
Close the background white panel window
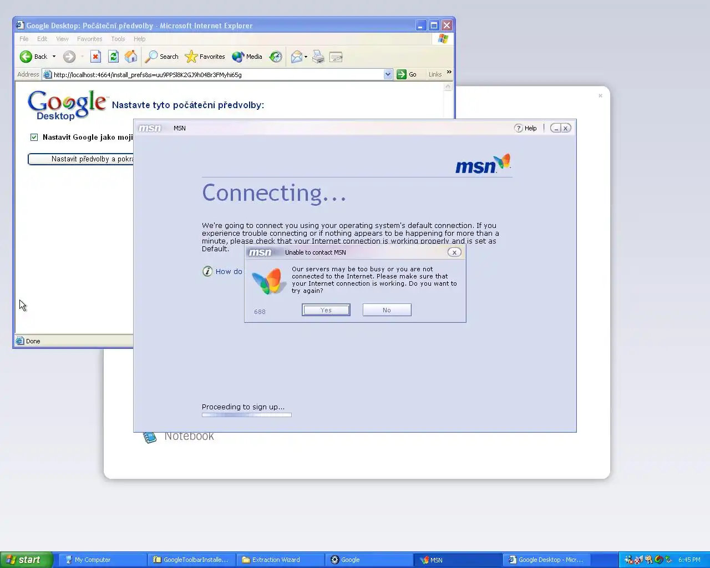coord(600,95)
